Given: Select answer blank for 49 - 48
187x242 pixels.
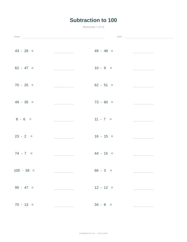Looking at the screenshot, I should click(x=143, y=53).
